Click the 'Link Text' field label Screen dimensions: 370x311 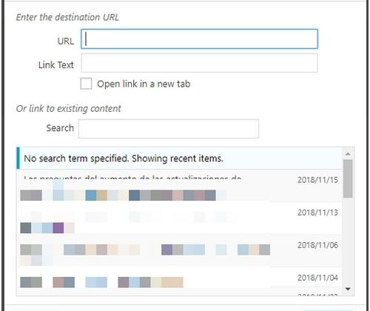tap(56, 65)
